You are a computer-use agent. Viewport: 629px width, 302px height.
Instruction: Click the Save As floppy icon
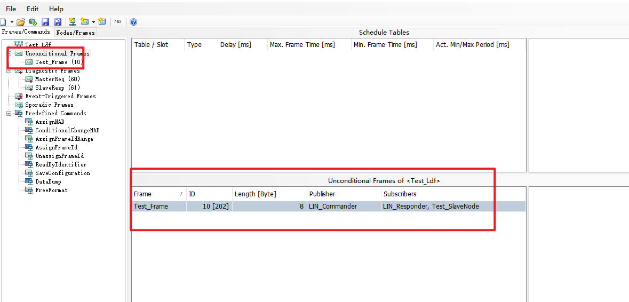pyautogui.click(x=58, y=22)
